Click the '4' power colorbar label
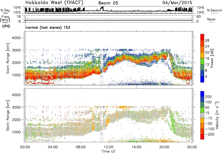This screenshot has width=222, height=153. tap(206, 77)
